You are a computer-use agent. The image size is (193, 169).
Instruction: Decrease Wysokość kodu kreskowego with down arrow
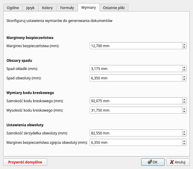[184, 112]
